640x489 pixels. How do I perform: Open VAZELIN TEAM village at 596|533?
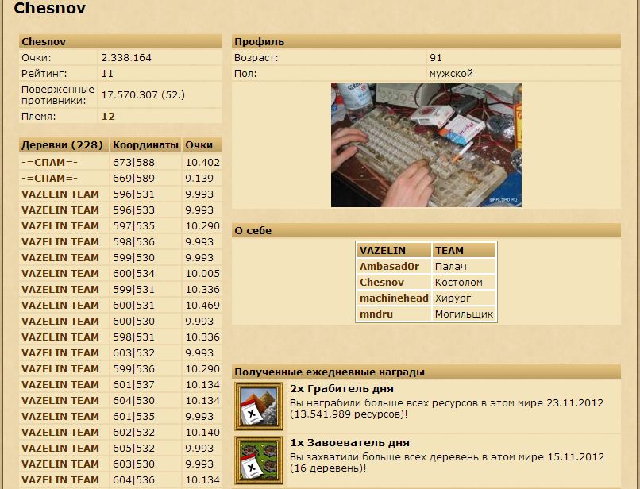(60, 210)
